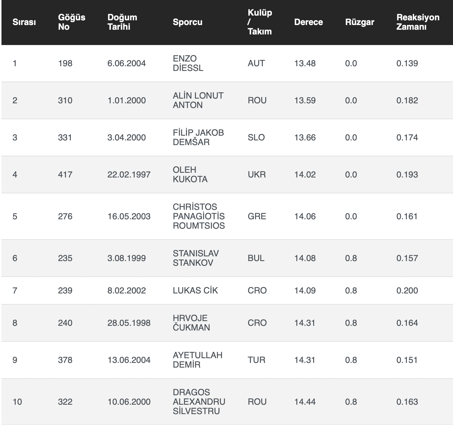The width and height of the screenshot is (453, 425).
Task: Click ALİN LONUT ANTON's name
Action: coord(198,100)
